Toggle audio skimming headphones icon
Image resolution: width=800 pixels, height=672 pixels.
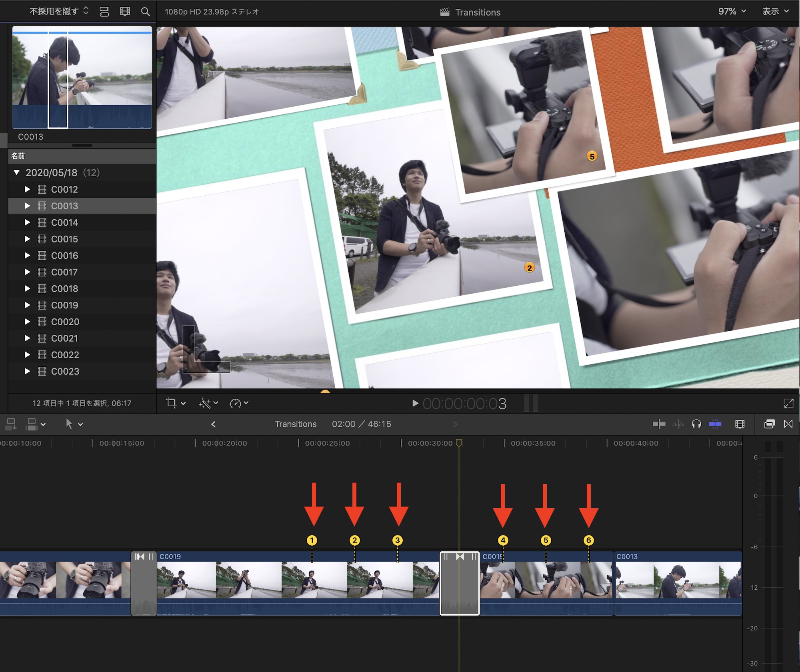coord(696,424)
